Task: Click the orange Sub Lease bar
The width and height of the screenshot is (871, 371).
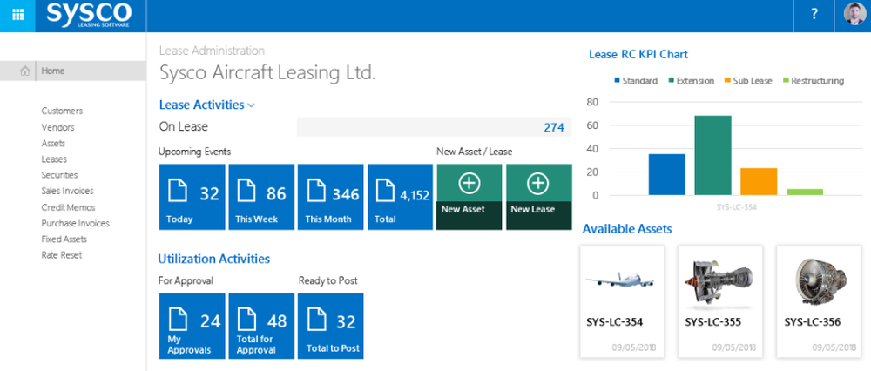Action: 759,182
